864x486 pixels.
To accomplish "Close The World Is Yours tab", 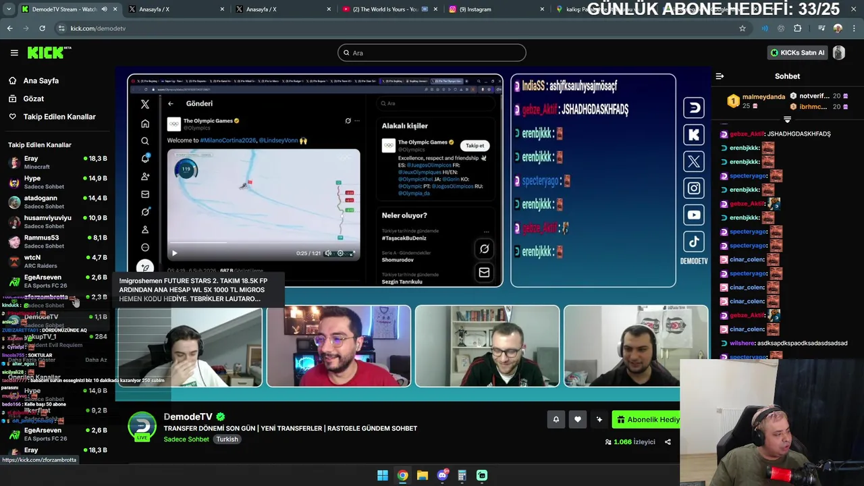I will point(435,9).
